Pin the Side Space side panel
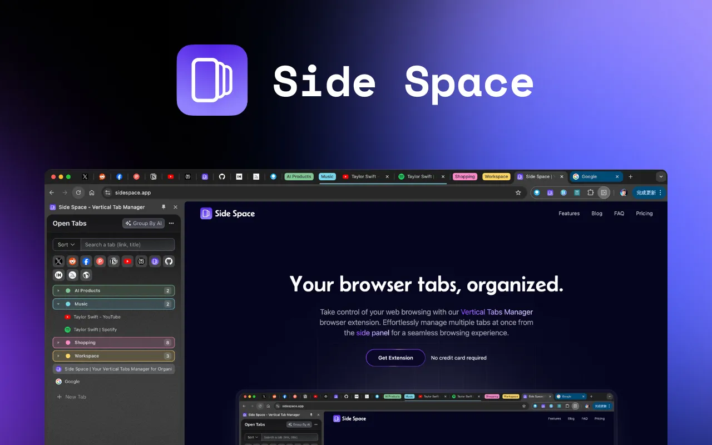The height and width of the screenshot is (445, 712). coord(164,207)
